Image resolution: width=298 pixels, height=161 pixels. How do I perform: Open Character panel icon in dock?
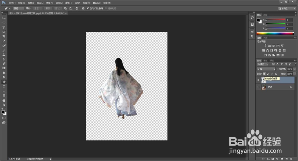click(x=252, y=32)
